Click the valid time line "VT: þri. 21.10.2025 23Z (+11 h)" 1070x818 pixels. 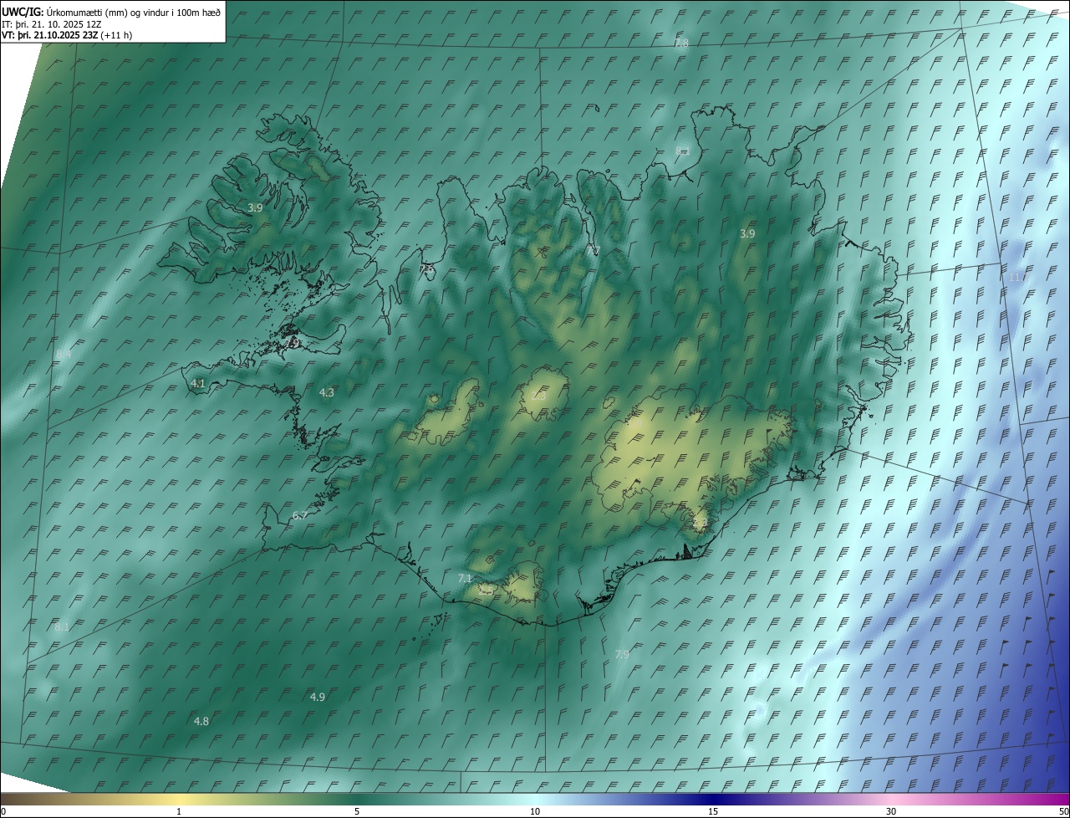67,35
